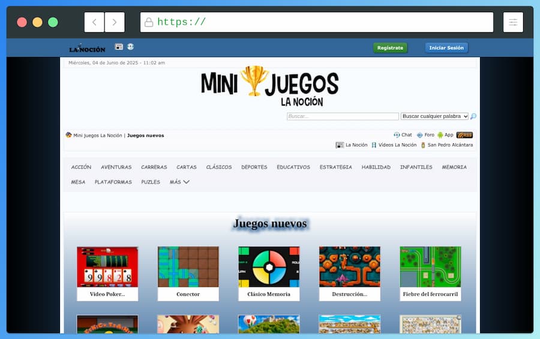
Task: Click the Regístrate button
Action: tap(390, 48)
